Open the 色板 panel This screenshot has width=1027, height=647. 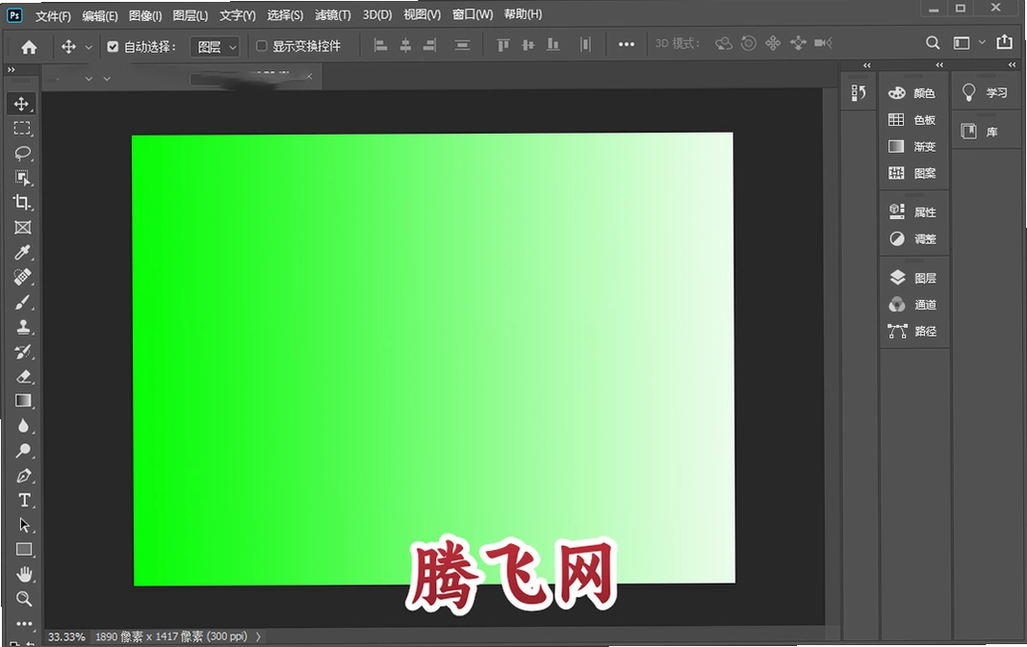[912, 120]
